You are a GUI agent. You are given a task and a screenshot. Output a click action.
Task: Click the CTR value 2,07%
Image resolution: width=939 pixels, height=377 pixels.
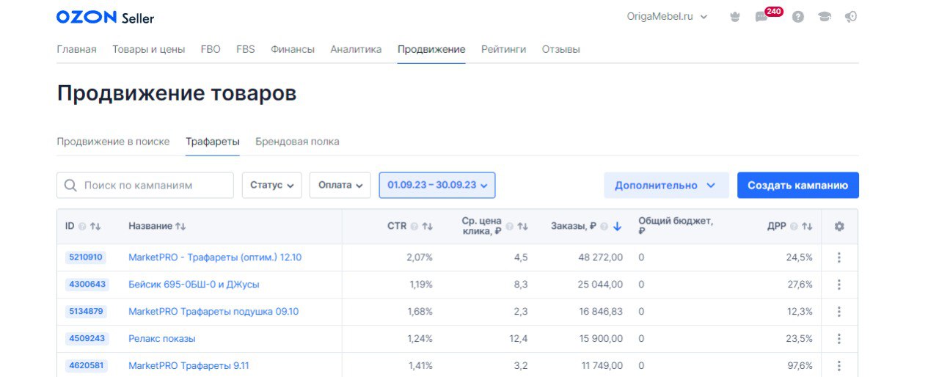coord(420,257)
